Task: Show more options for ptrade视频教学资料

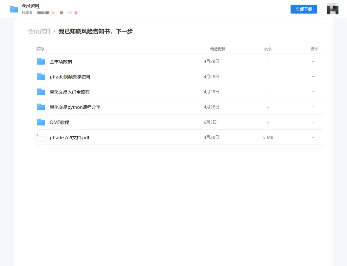Action: (314, 77)
